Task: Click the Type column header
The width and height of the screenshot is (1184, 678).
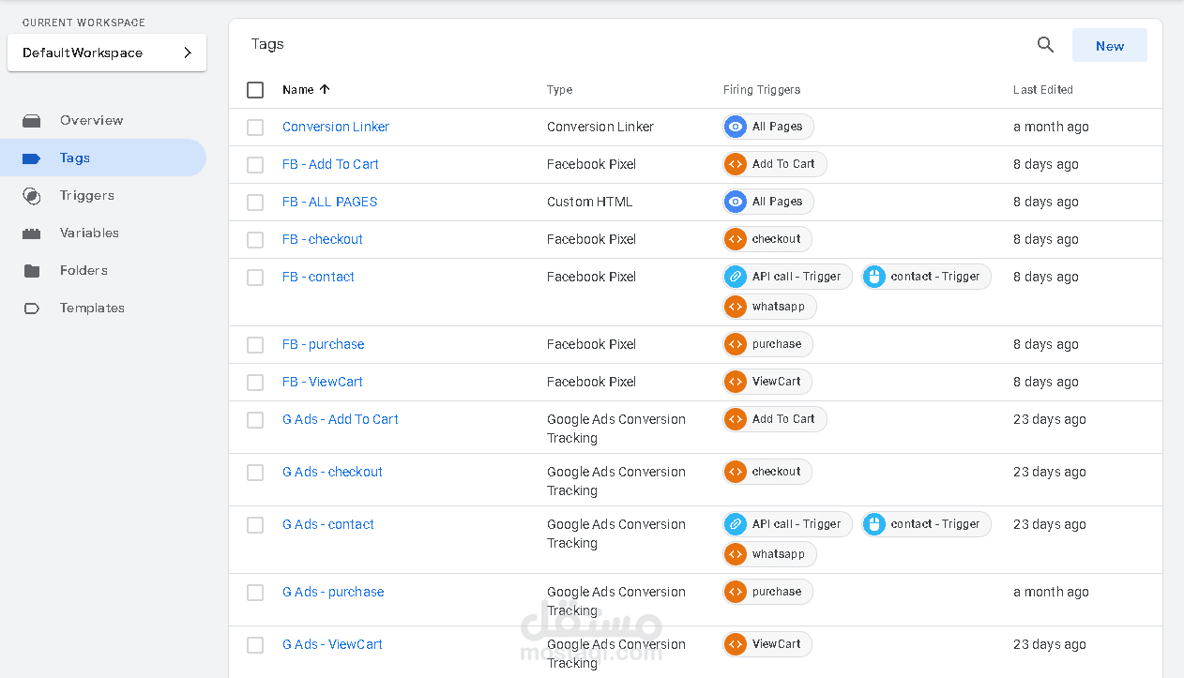Action: 560,90
